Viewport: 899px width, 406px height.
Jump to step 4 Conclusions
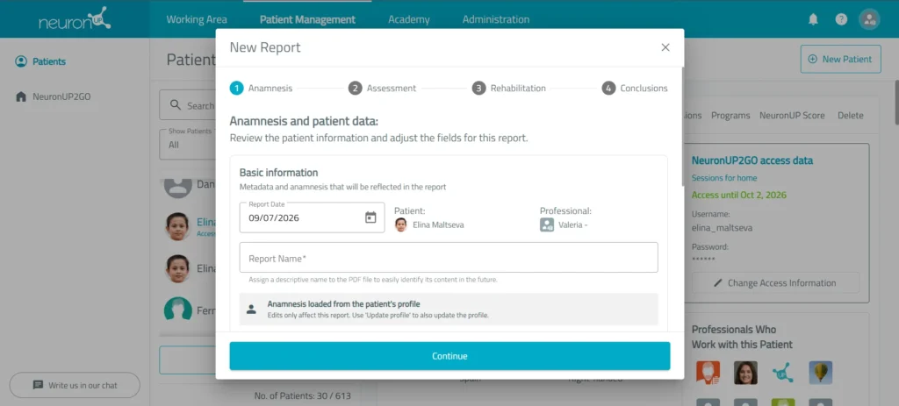(635, 89)
